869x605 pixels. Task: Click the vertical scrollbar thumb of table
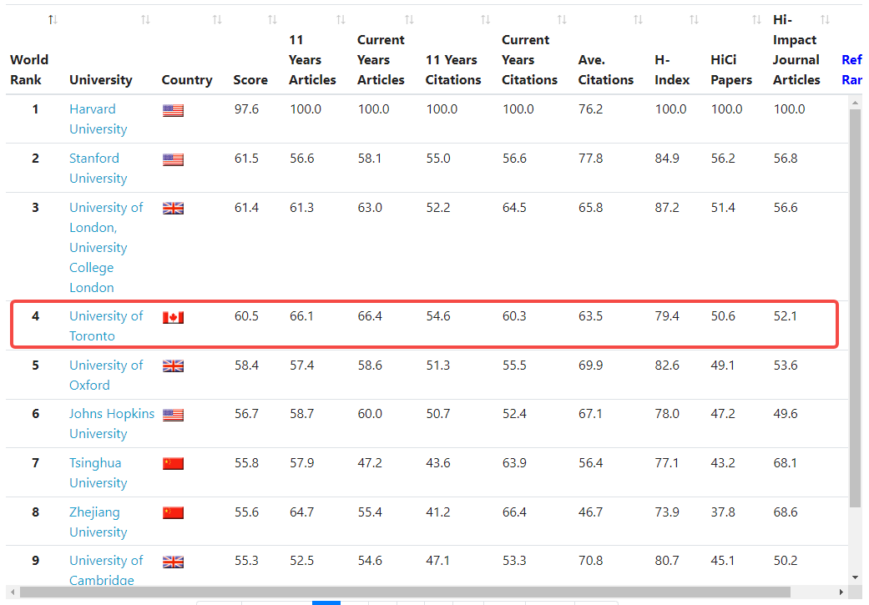855,307
